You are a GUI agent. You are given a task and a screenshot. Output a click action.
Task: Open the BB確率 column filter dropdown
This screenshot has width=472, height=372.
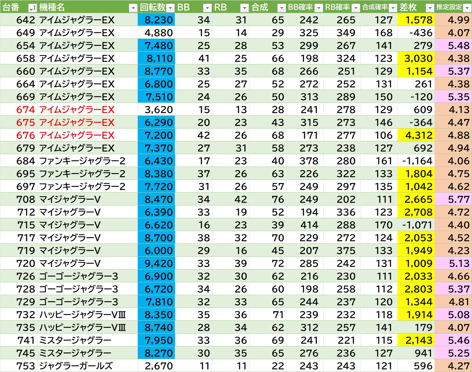coord(319,8)
